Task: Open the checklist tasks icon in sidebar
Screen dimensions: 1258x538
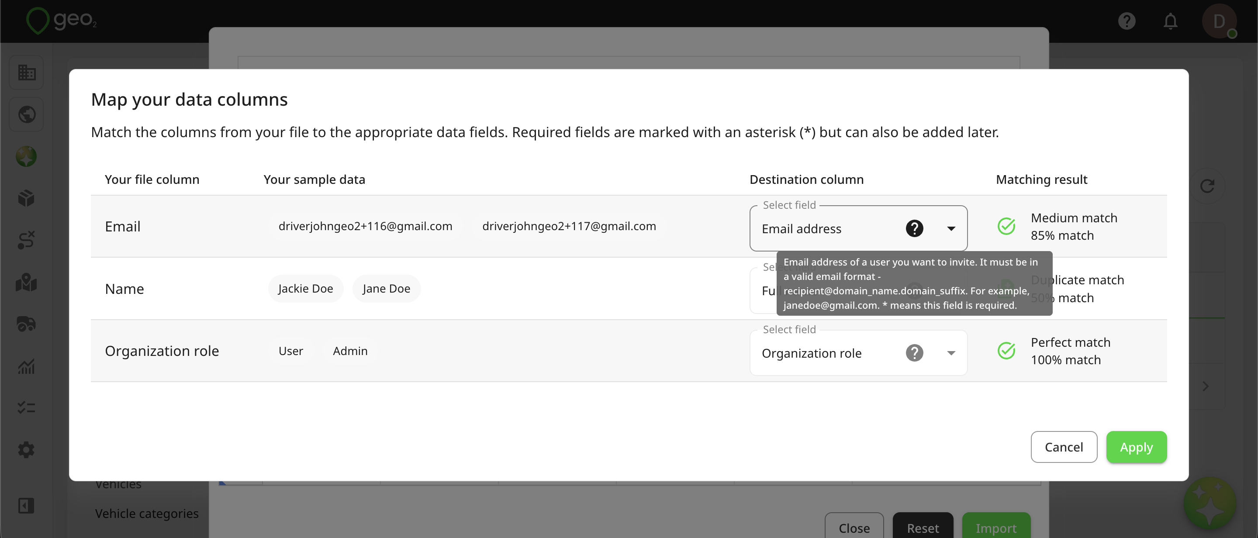Action: [26, 408]
